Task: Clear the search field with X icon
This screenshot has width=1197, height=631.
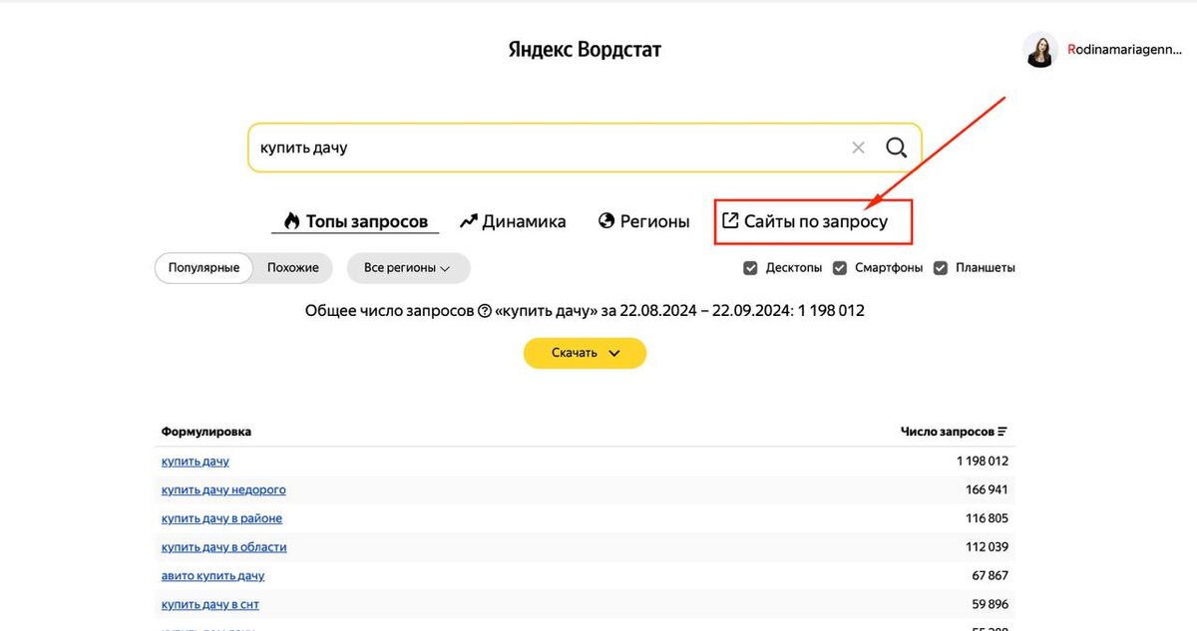Action: click(858, 148)
